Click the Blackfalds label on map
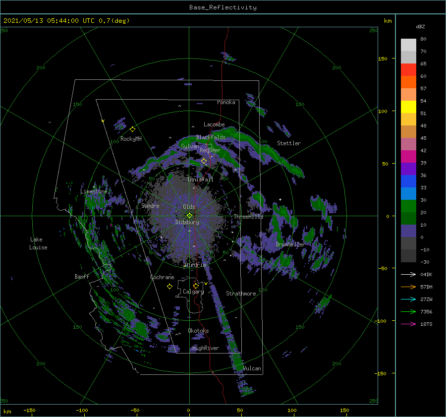The width and height of the screenshot is (446, 417). (x=211, y=137)
